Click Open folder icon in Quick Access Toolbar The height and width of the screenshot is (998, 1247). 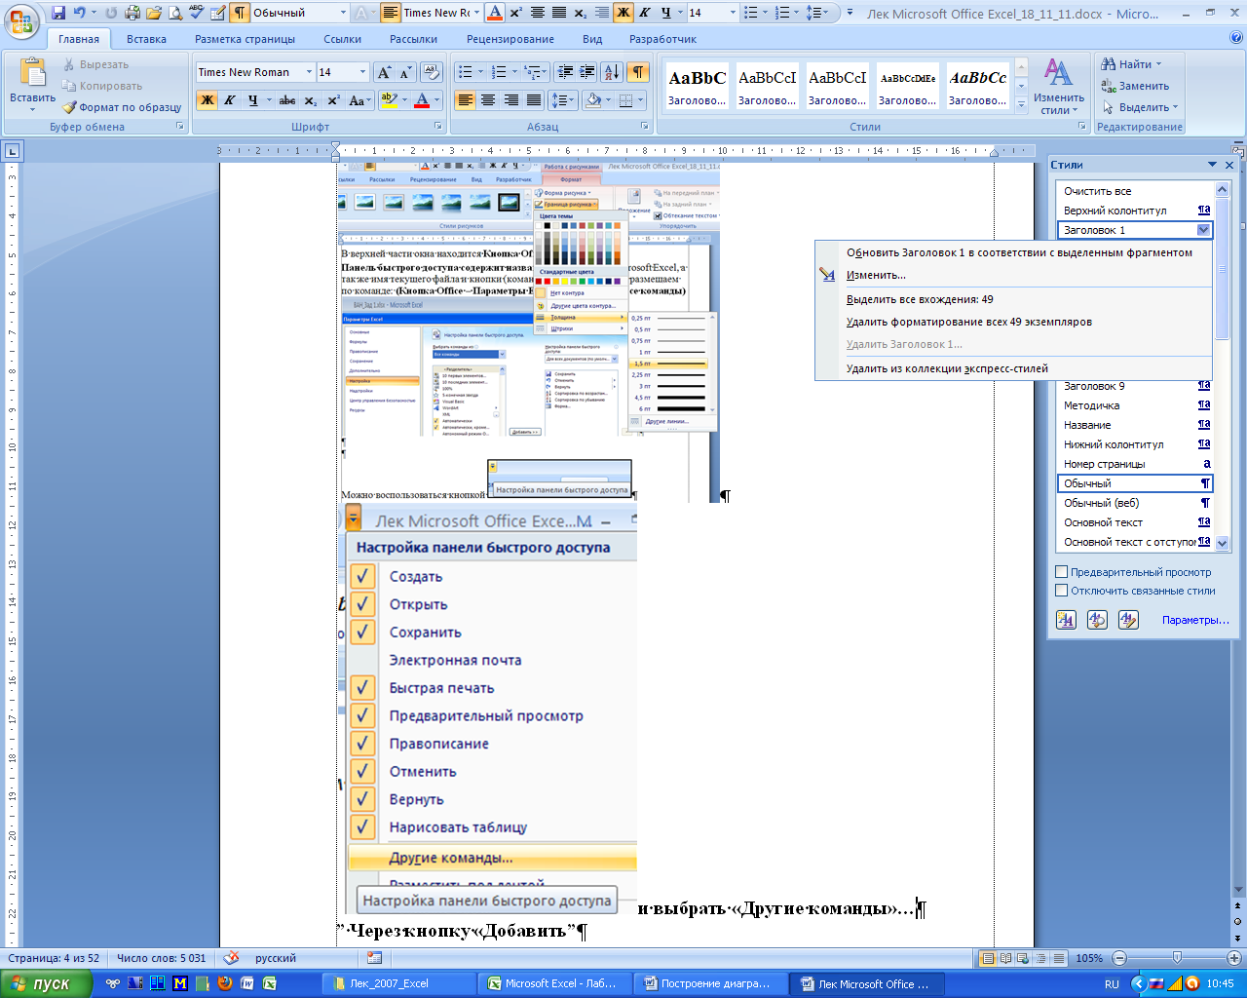point(153,13)
